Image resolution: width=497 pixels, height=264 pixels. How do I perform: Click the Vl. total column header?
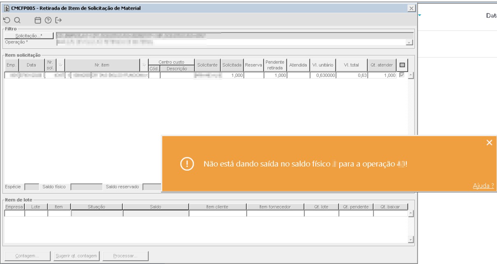[x=352, y=65]
